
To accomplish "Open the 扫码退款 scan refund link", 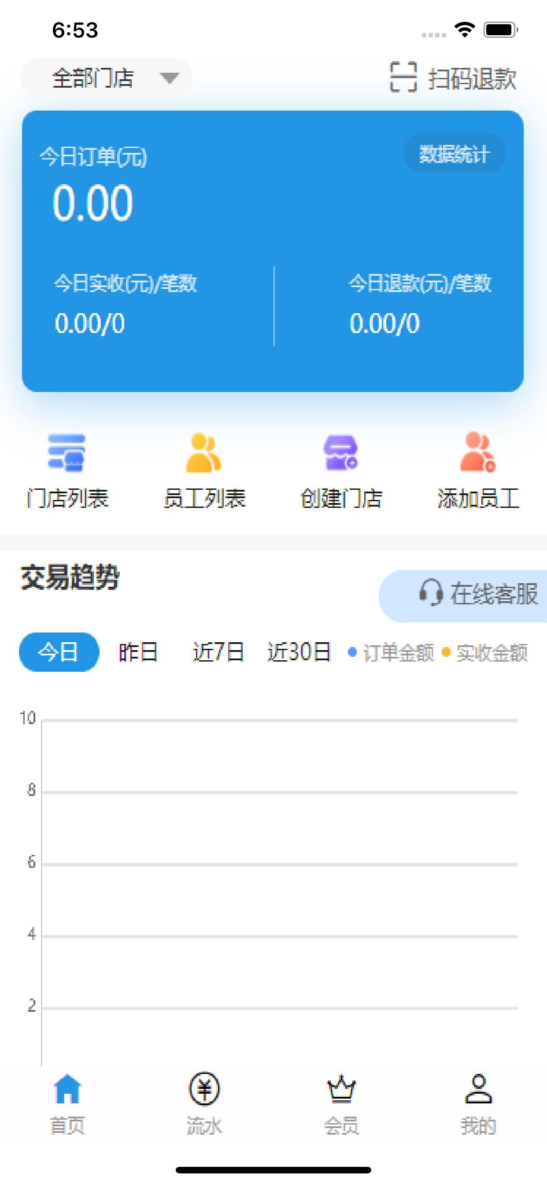I will [x=472, y=78].
